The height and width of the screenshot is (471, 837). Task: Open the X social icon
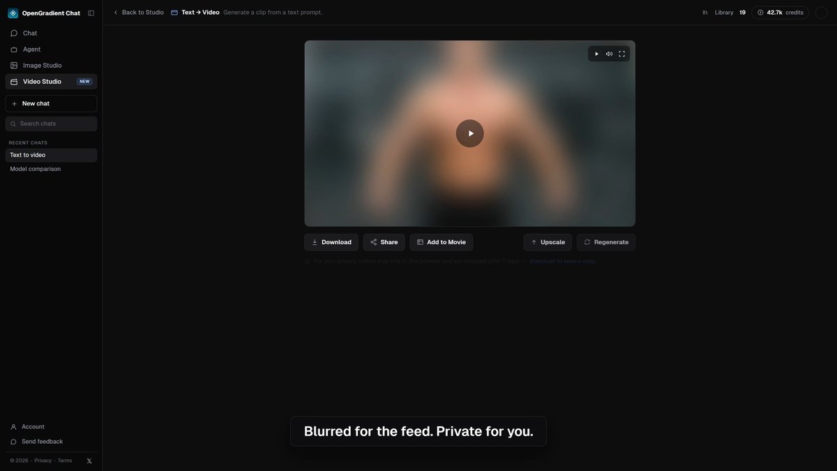click(89, 461)
